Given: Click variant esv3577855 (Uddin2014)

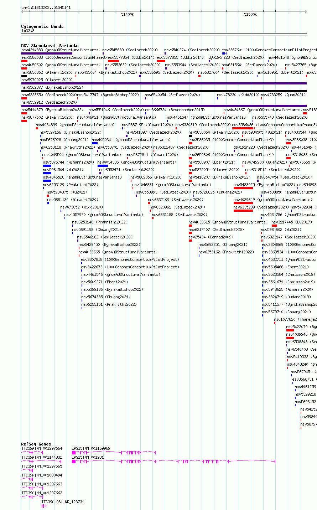Looking at the screenshot, I should coord(180,57).
